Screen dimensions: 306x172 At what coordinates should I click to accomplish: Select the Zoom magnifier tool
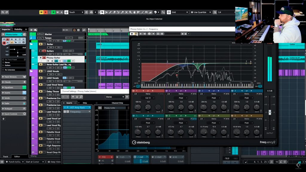130,12
